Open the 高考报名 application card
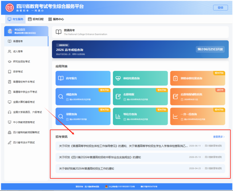 83,78
